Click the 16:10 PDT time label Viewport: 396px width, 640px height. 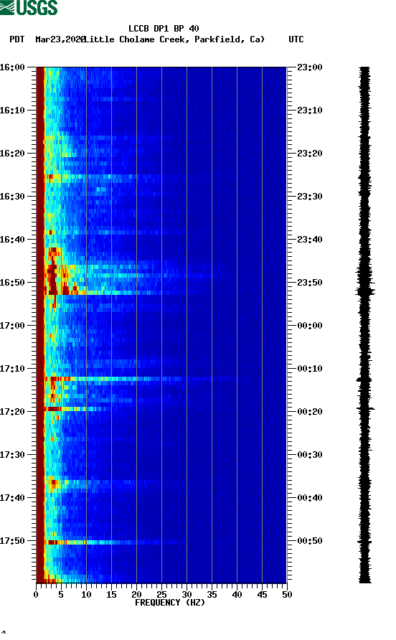tap(12, 110)
